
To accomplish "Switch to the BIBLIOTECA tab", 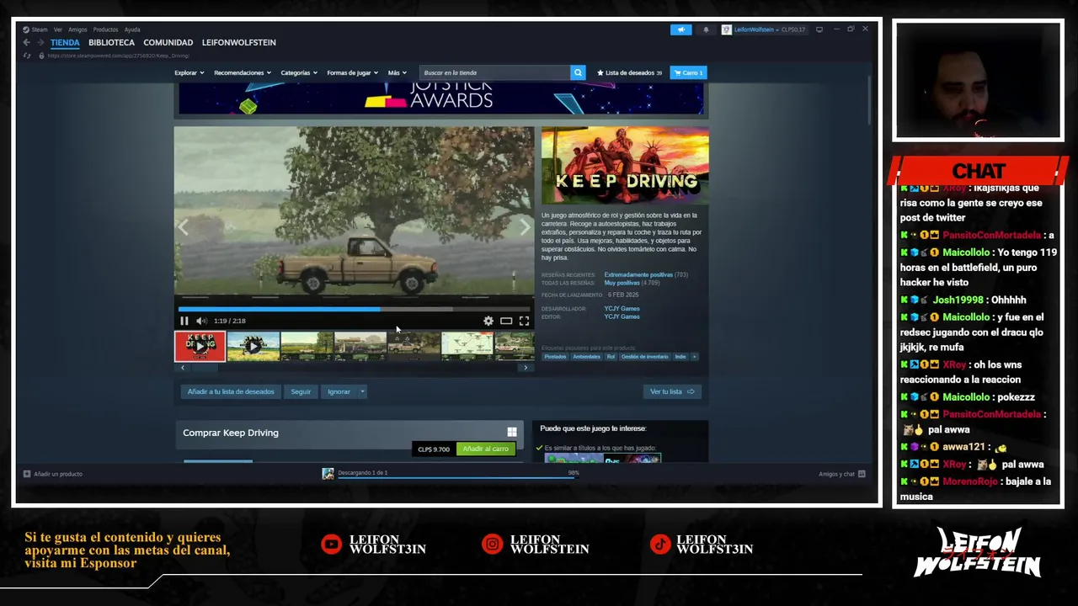I will [x=111, y=42].
